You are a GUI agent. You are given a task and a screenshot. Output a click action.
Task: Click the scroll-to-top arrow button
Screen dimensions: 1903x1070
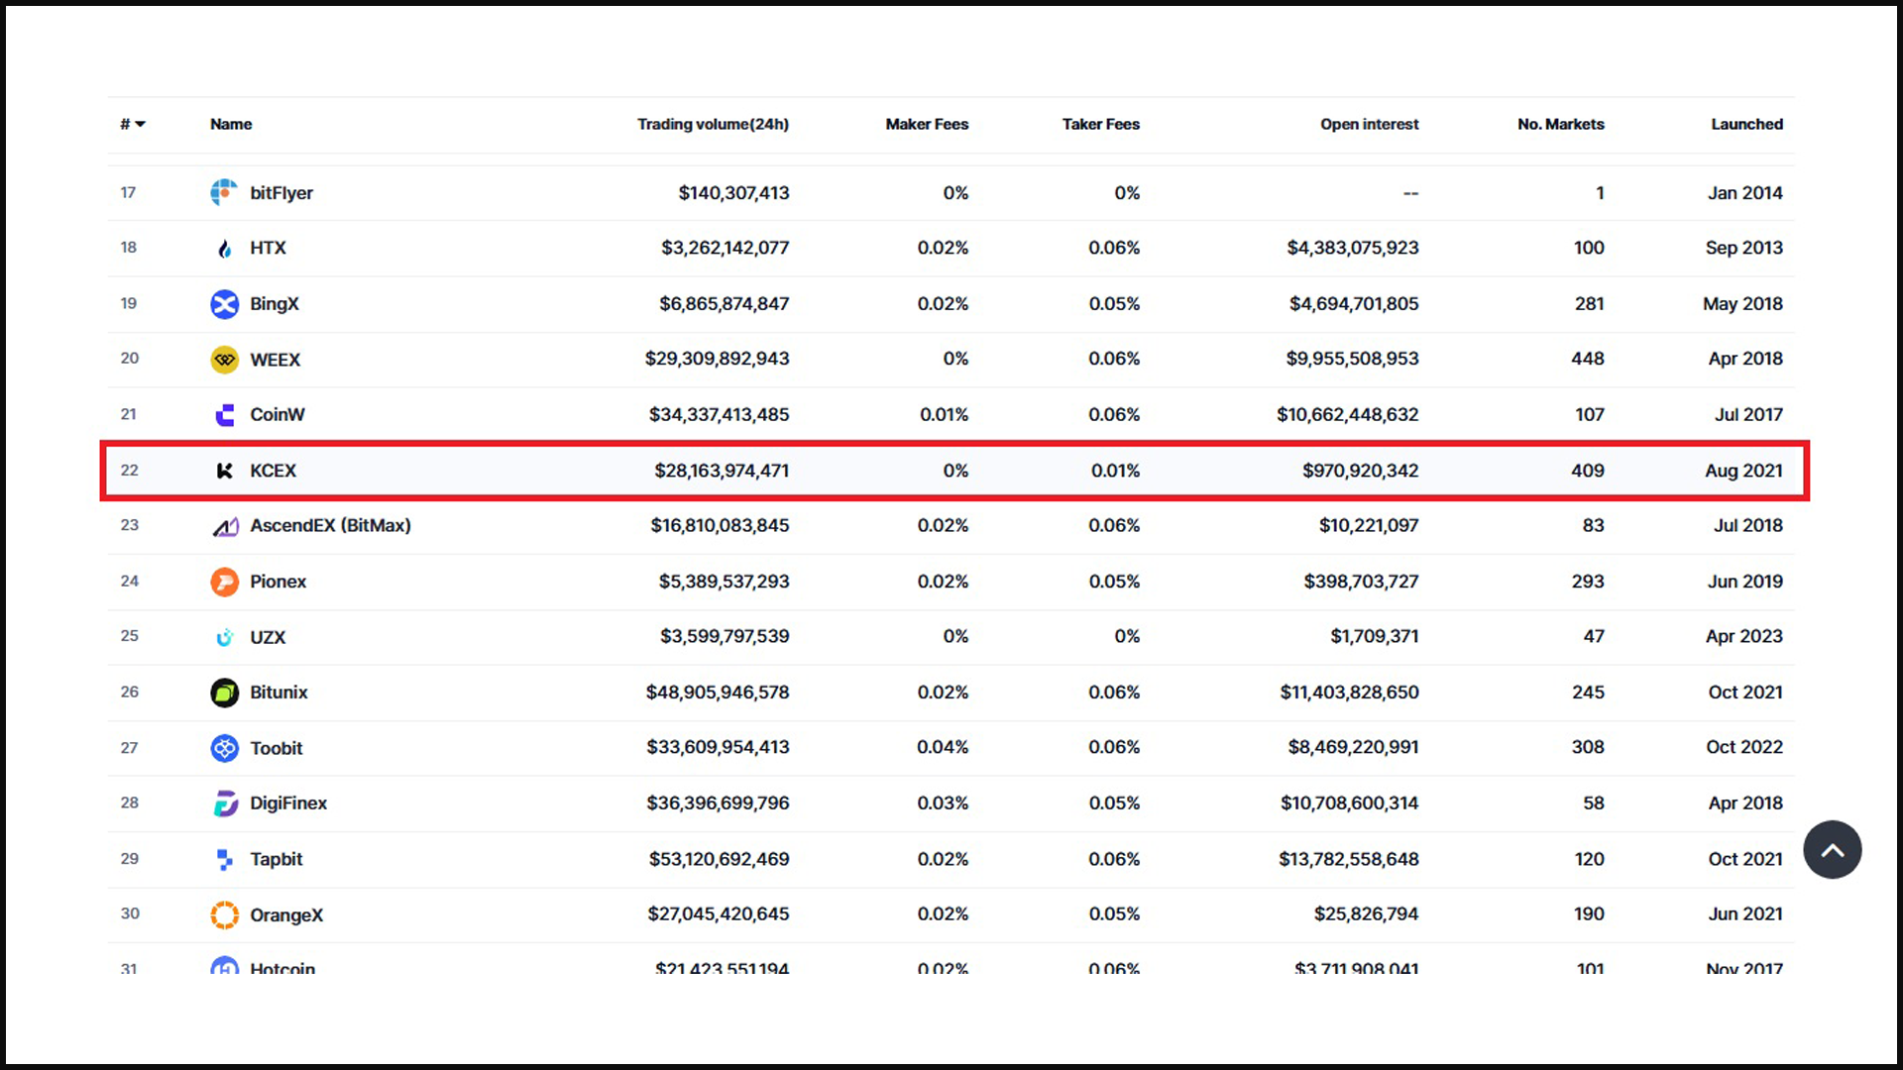click(1832, 849)
